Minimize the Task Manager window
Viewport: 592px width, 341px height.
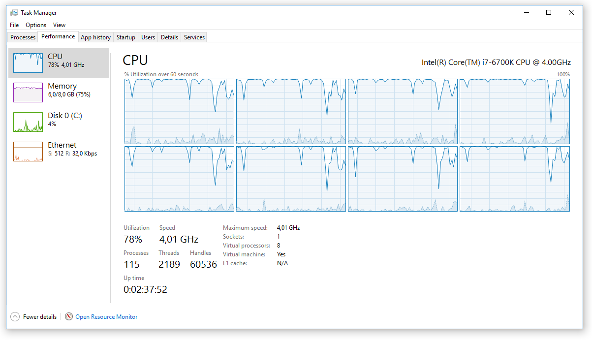click(x=526, y=13)
